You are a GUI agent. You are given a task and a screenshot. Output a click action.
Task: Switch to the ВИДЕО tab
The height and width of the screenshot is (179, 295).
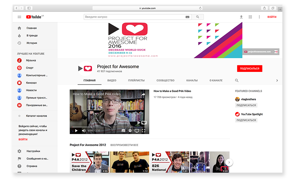[x=112, y=80]
